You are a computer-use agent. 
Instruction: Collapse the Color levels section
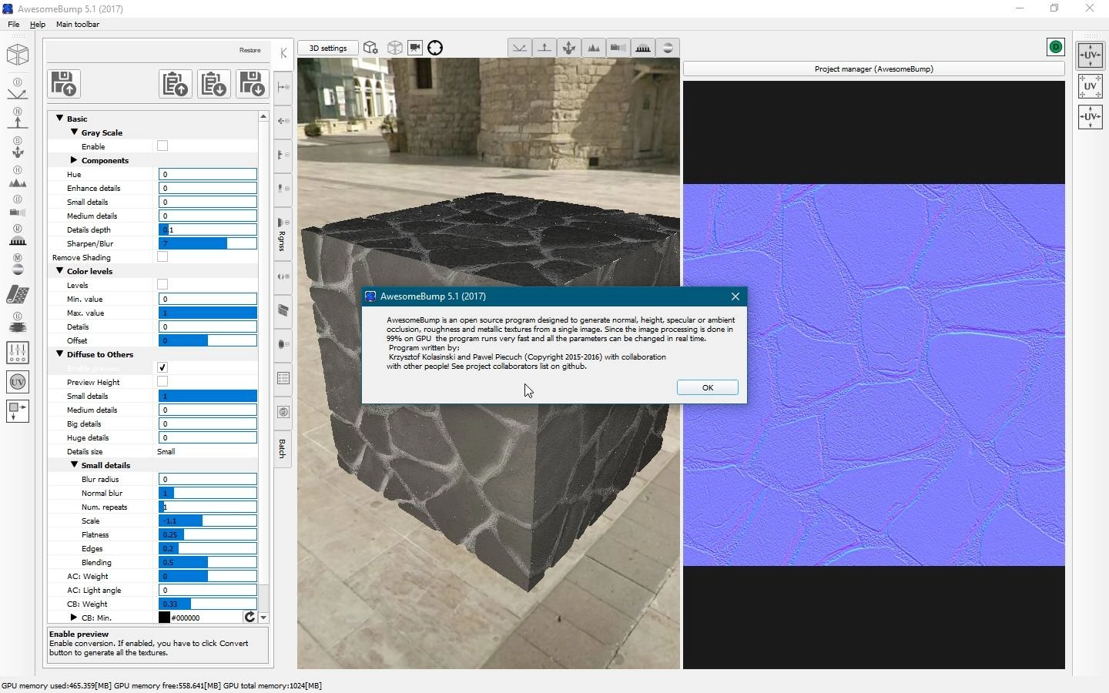[x=59, y=270]
